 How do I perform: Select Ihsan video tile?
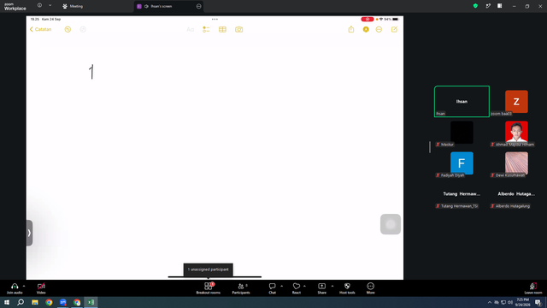(462, 101)
